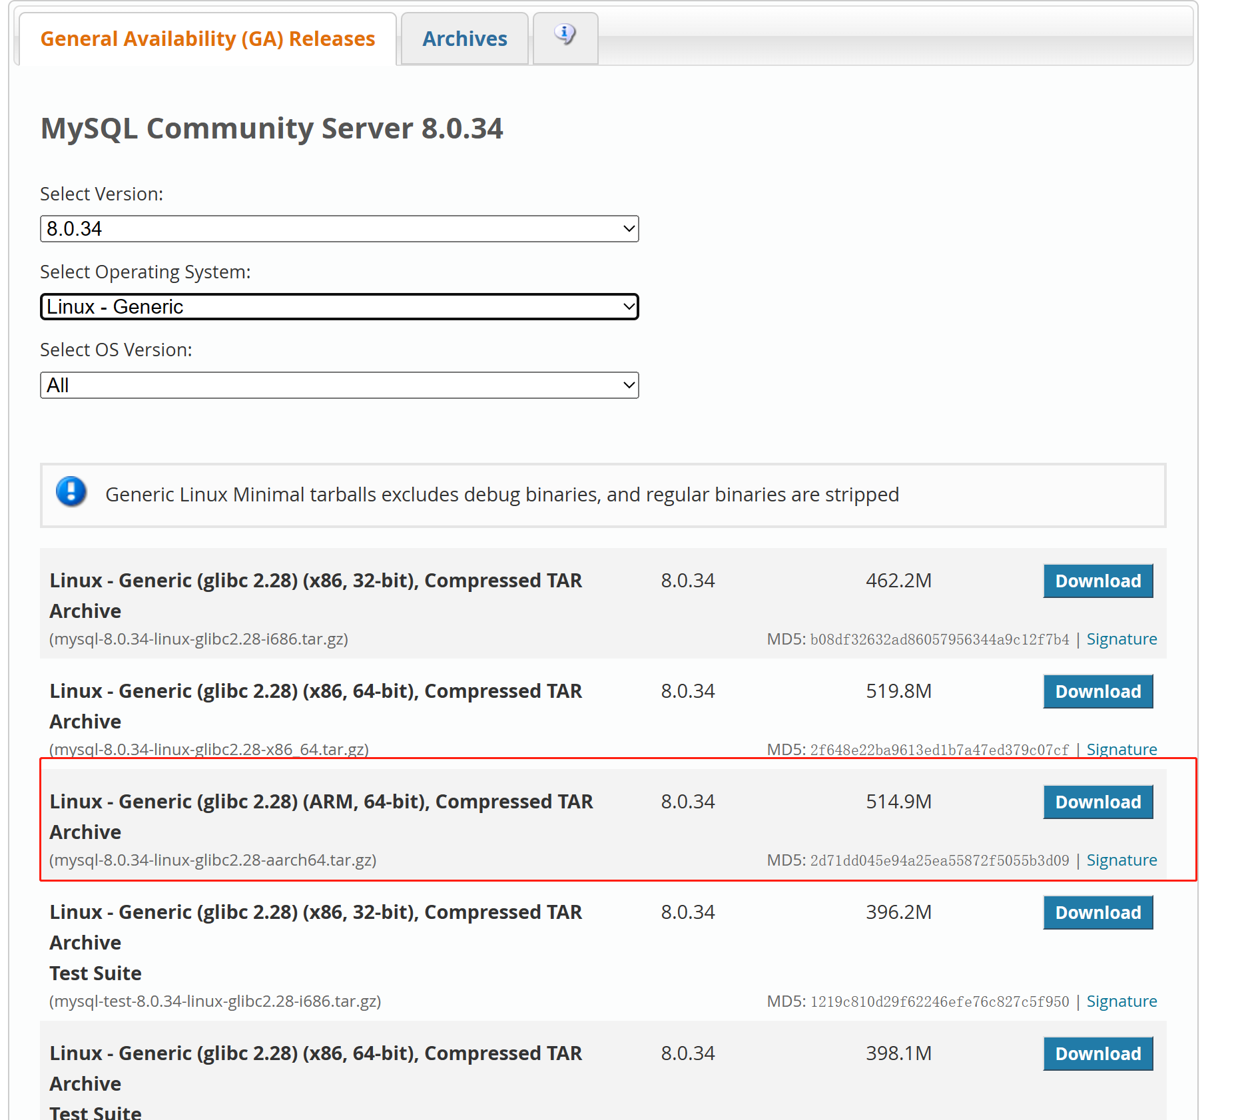Download the 514.9M ARM 64-bit TAR archive
Image resolution: width=1240 pixels, height=1120 pixels.
point(1098,802)
